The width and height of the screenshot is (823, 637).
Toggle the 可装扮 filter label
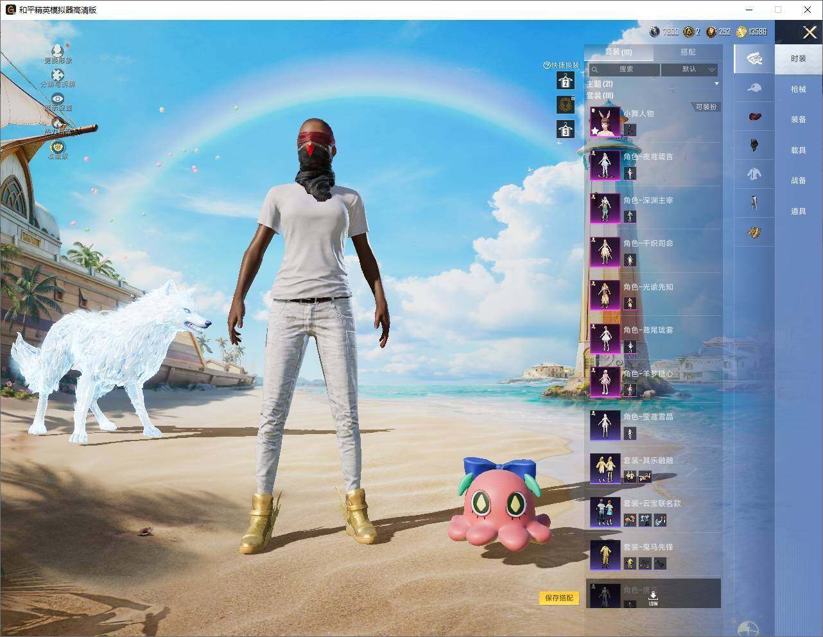pyautogui.click(x=706, y=107)
